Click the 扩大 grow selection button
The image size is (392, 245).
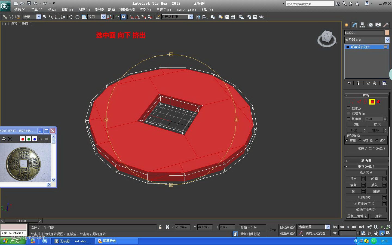pos(377,124)
